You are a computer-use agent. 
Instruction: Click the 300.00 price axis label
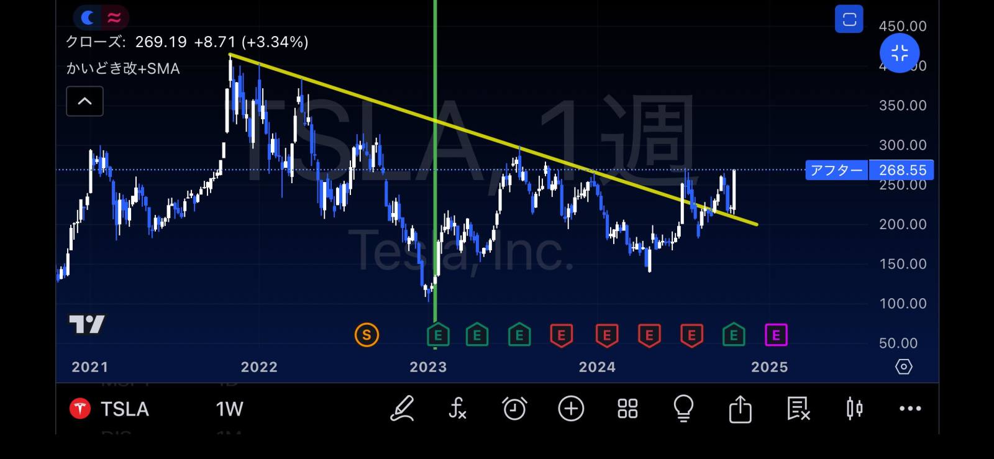tap(902, 145)
